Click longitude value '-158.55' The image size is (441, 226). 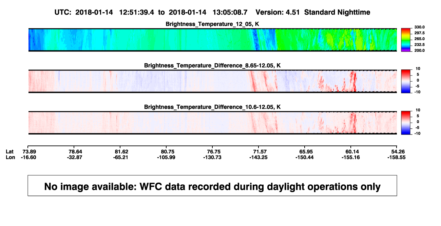(x=397, y=157)
